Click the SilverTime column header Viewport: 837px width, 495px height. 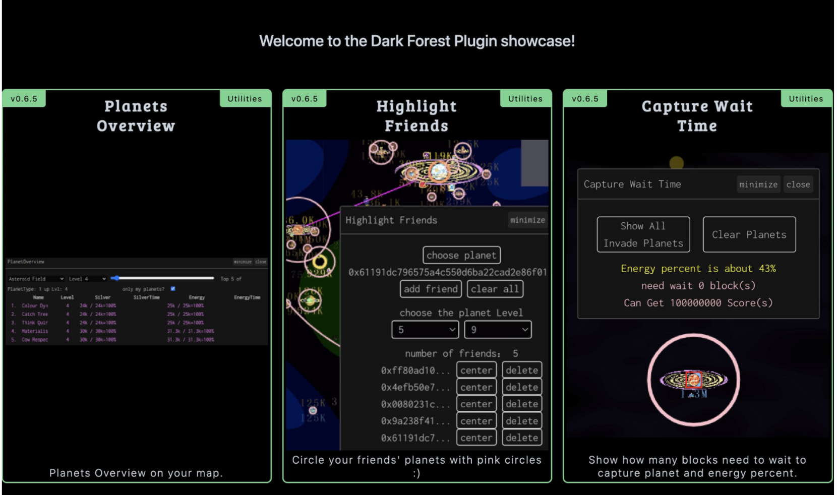[147, 297]
